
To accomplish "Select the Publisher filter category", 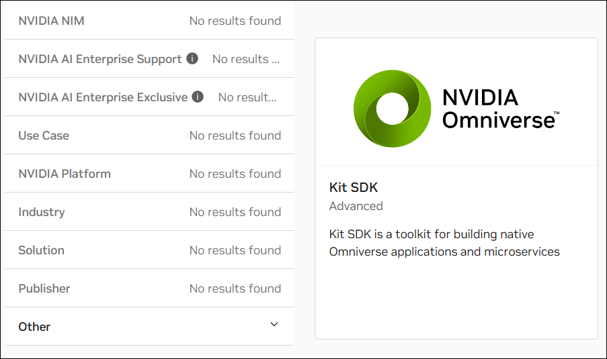I will (149, 289).
